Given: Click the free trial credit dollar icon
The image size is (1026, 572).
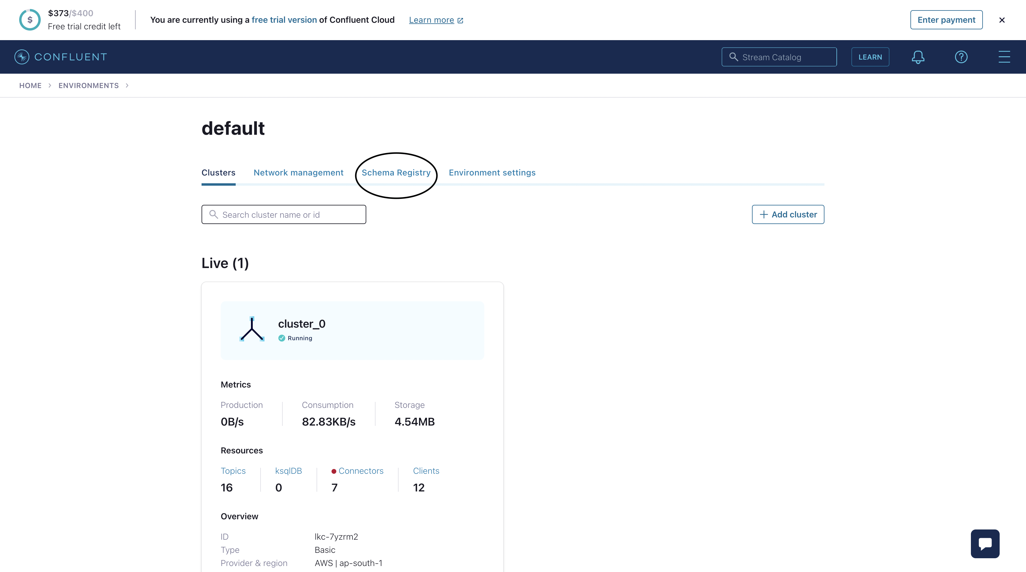Looking at the screenshot, I should click(x=30, y=20).
